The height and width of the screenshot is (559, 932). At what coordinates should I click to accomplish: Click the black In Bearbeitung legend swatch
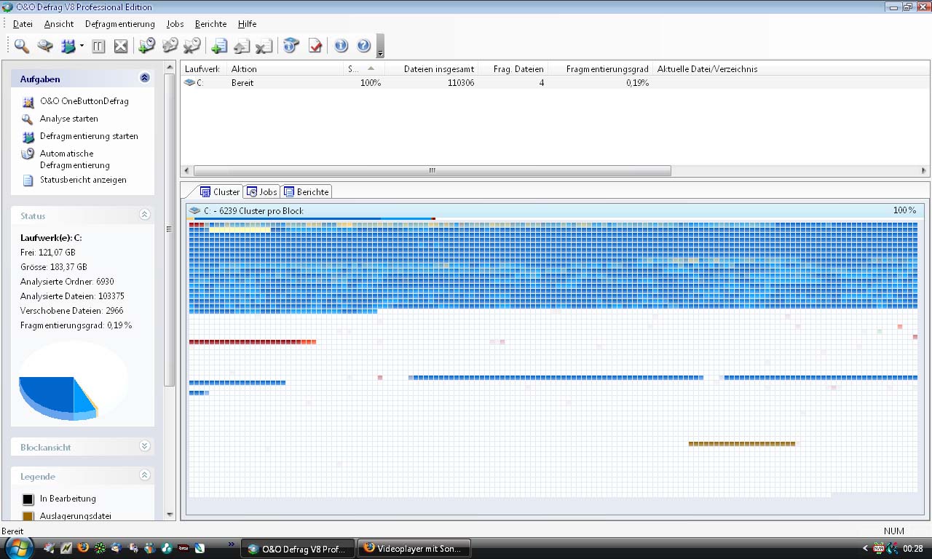(28, 499)
